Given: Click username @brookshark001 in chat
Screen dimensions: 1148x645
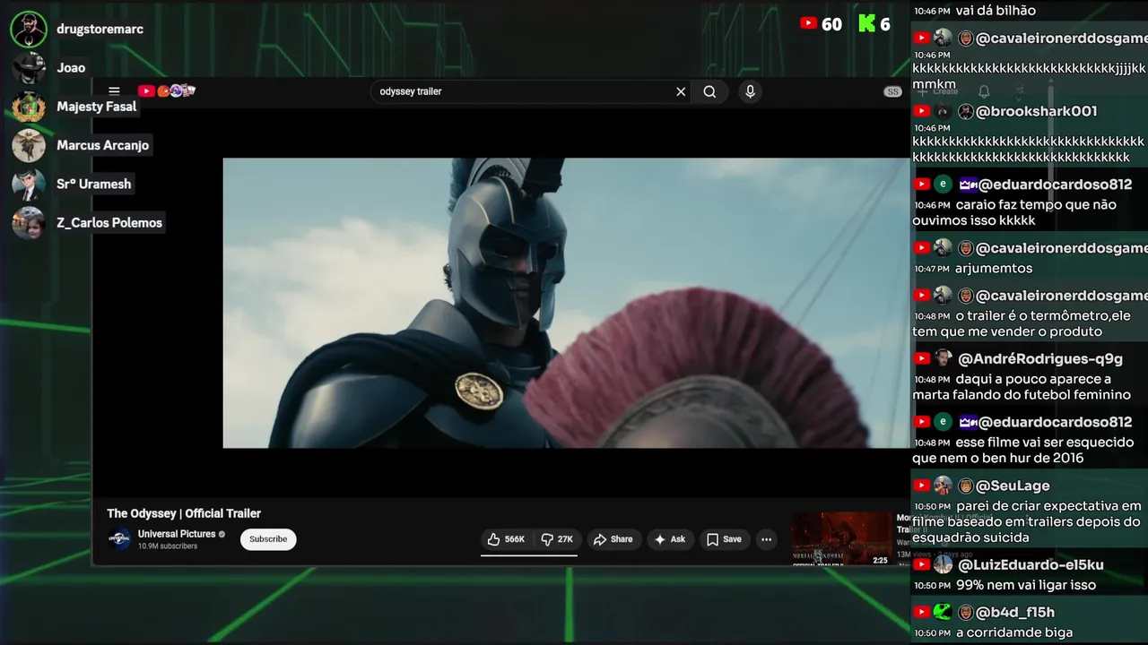Looking at the screenshot, I should click(x=1037, y=111).
